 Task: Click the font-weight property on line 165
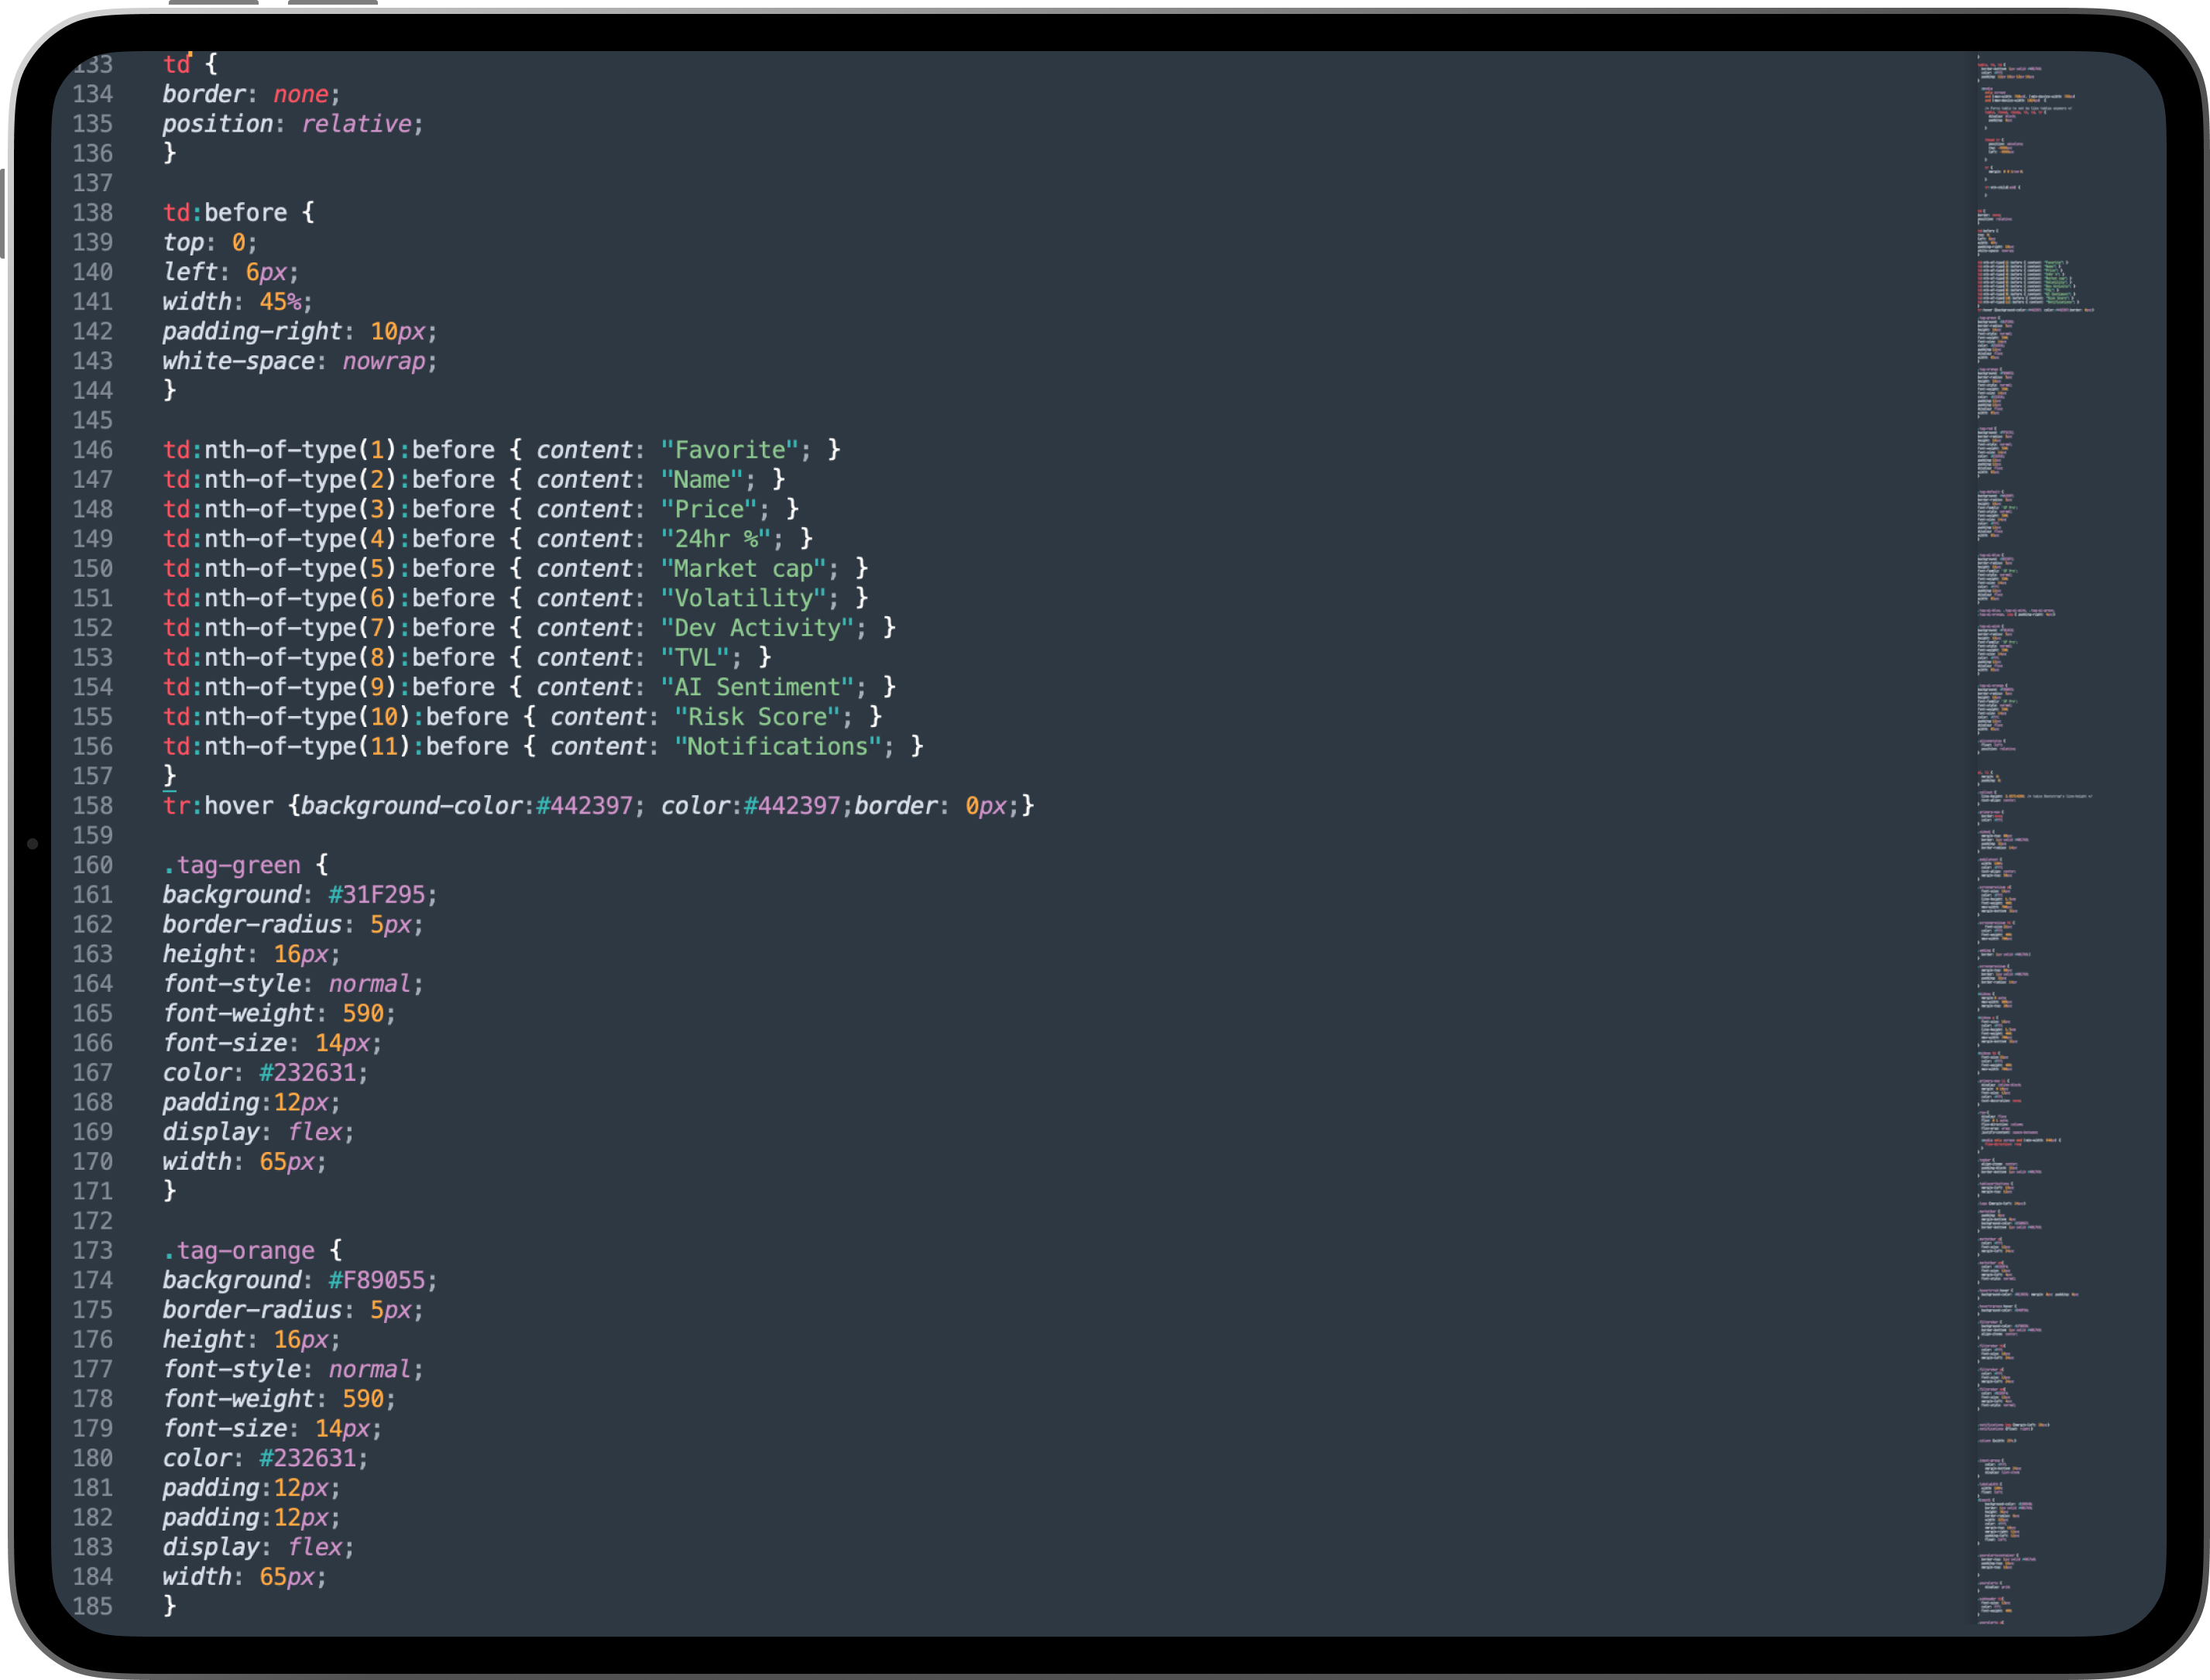[239, 1014]
